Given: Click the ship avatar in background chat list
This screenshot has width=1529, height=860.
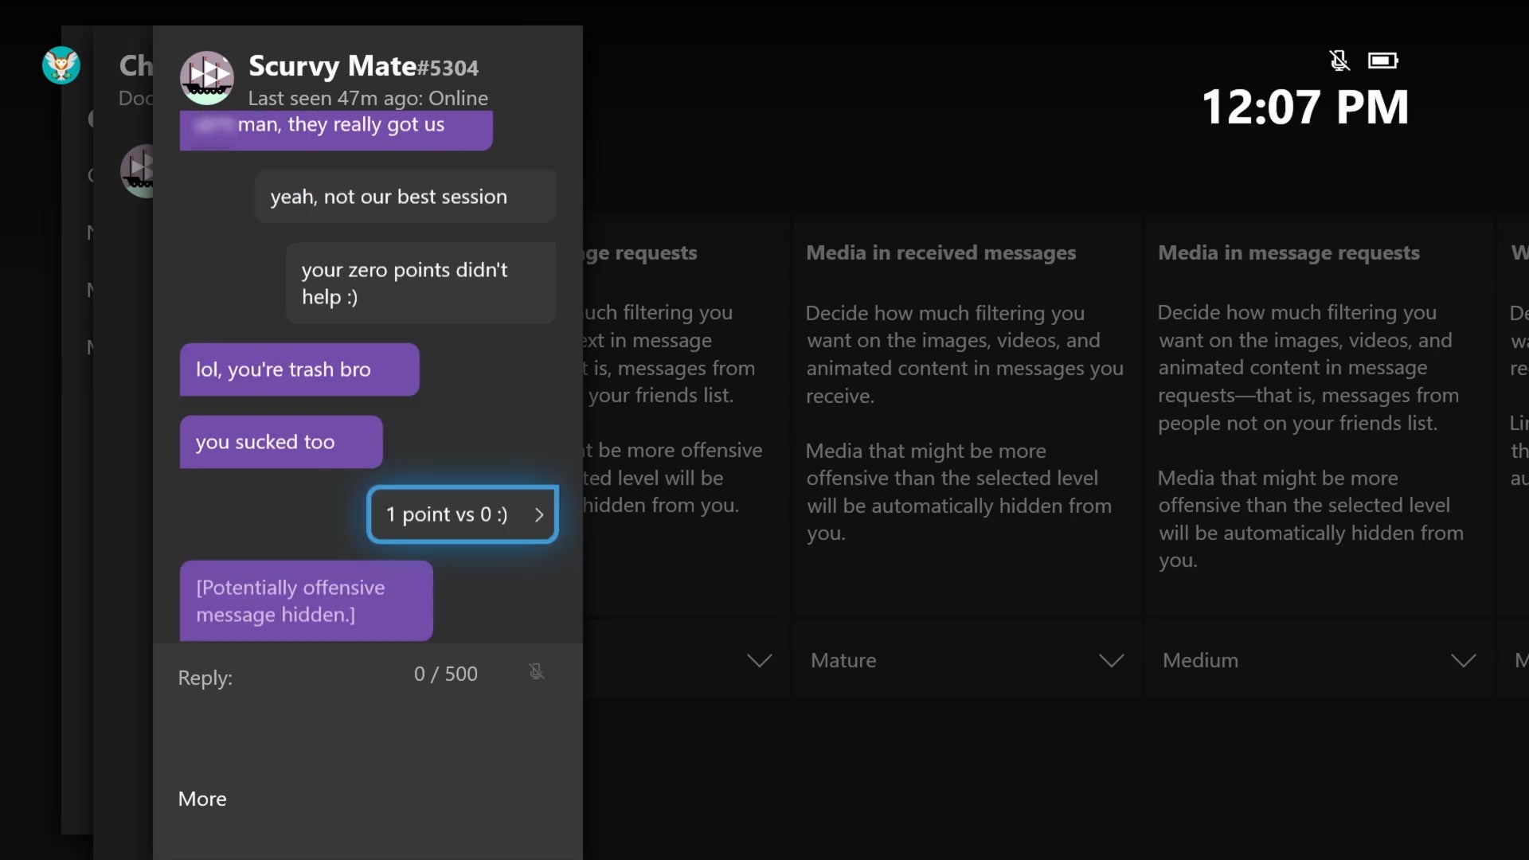Looking at the screenshot, I should coord(137,170).
